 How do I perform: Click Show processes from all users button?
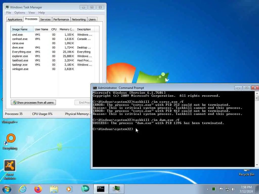click(x=33, y=103)
